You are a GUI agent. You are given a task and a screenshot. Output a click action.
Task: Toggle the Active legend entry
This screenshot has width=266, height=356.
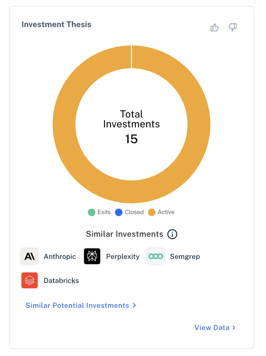click(x=161, y=212)
